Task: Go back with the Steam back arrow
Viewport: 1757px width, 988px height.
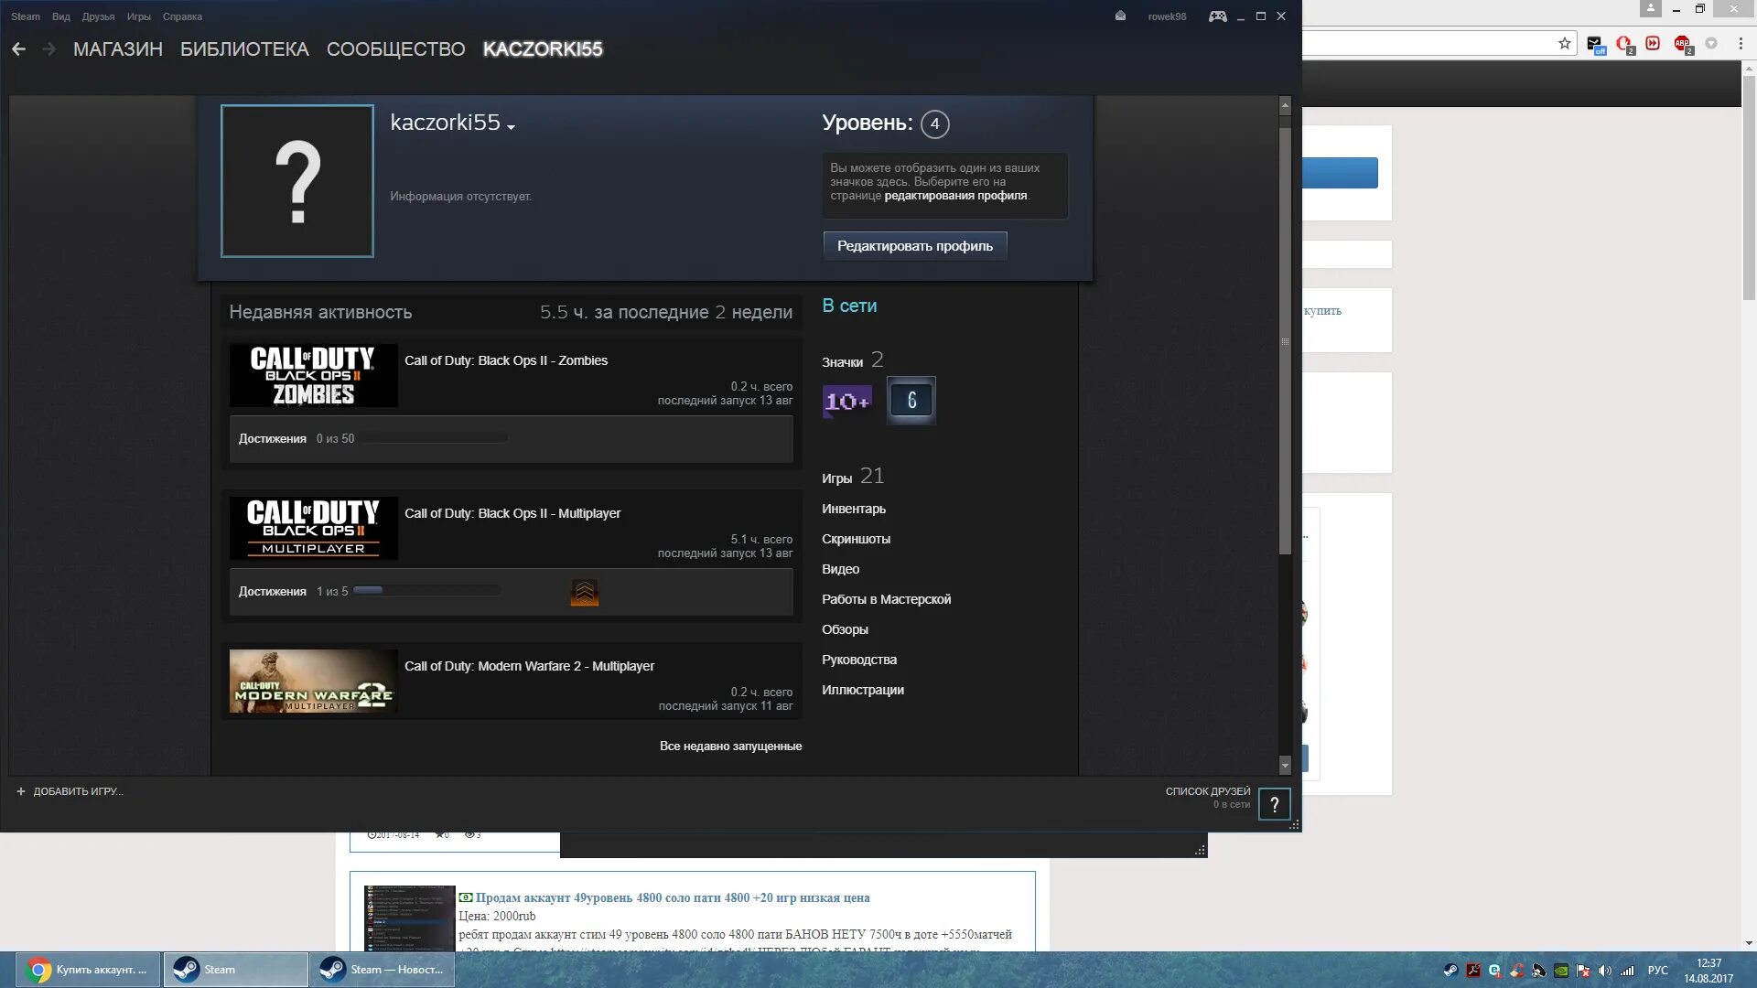Action: point(18,49)
